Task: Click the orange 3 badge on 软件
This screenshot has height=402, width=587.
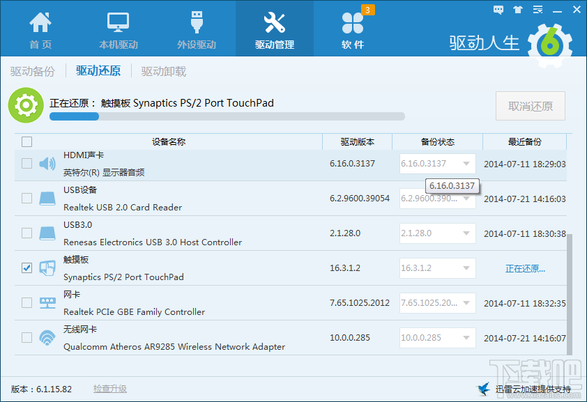Action: click(x=367, y=10)
